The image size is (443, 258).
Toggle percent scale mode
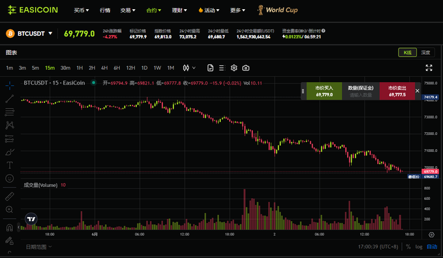tap(408, 247)
